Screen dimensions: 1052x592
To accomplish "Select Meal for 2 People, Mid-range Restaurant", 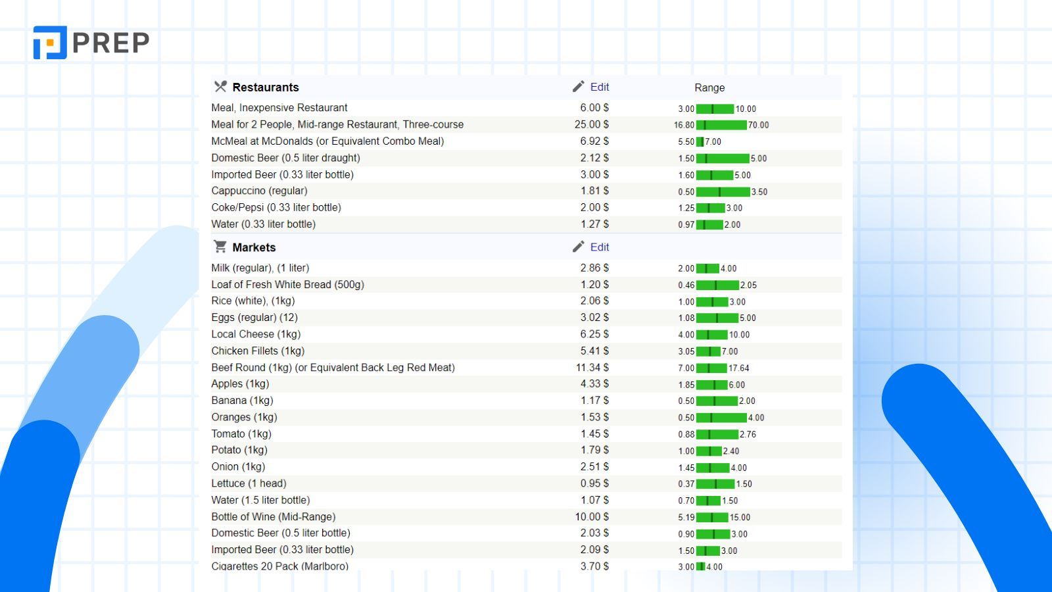I will [337, 124].
